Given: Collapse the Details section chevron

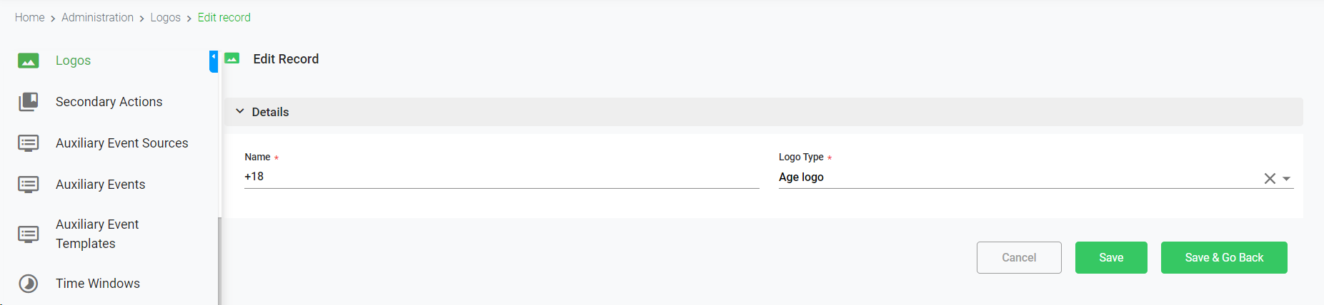Looking at the screenshot, I should (240, 112).
